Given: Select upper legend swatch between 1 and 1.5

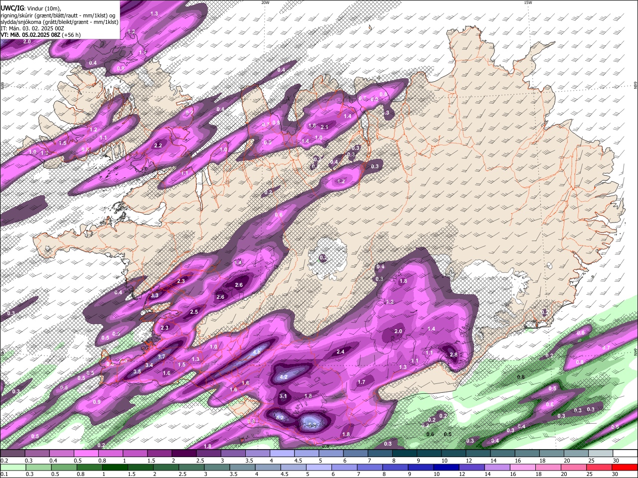Looking at the screenshot, I should 135,454.
